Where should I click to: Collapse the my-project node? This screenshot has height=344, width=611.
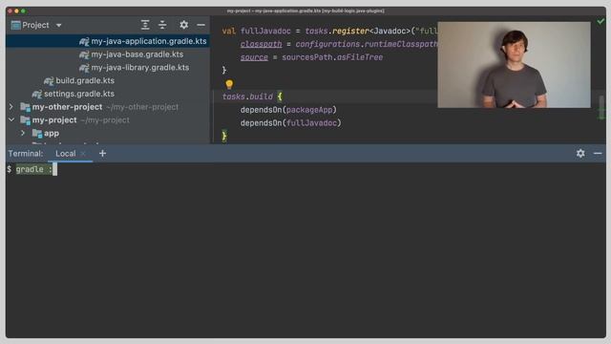11,119
